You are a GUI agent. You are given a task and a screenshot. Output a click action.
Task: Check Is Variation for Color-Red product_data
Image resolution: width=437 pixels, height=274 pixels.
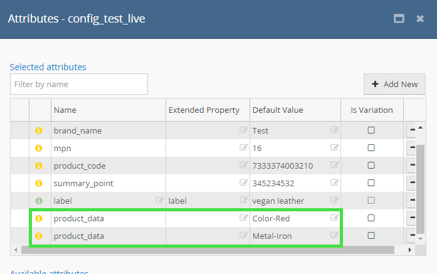(371, 218)
